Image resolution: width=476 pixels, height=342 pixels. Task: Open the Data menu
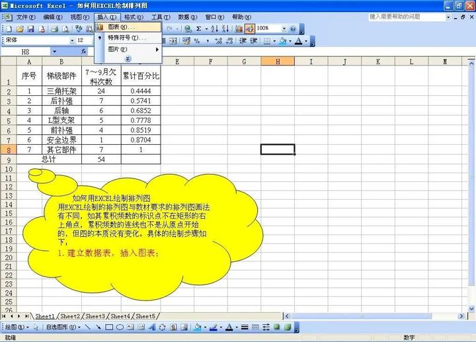point(188,17)
